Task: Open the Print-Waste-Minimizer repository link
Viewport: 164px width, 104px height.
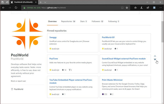Action: pyautogui.click(x=112, y=80)
